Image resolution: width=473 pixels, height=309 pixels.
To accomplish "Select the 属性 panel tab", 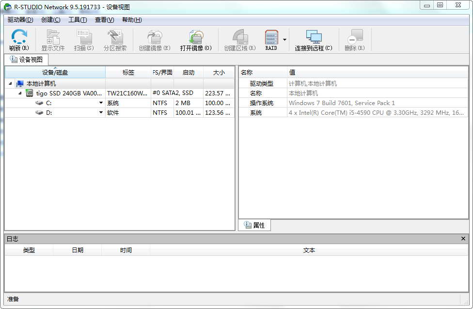I will pyautogui.click(x=254, y=225).
